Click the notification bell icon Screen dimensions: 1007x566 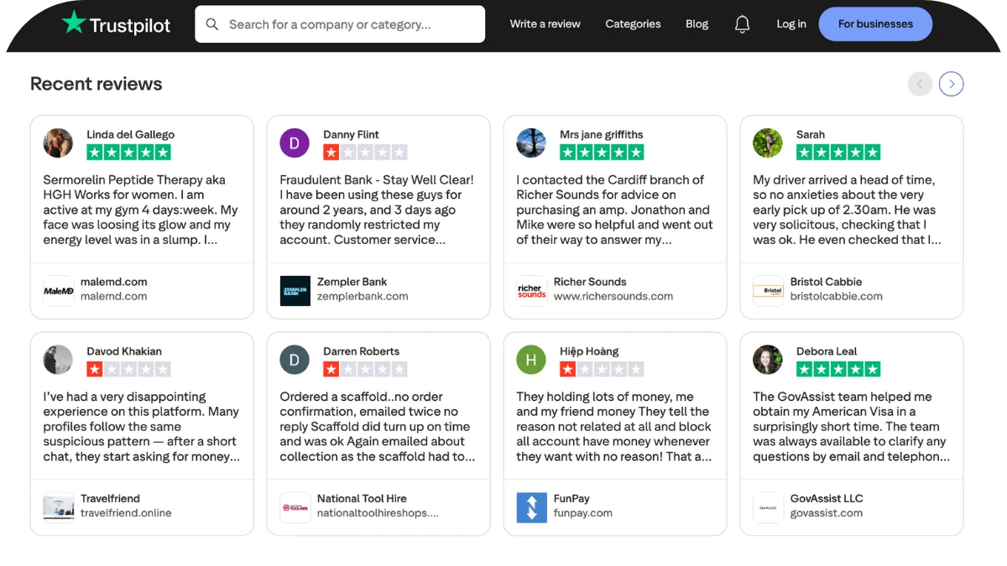click(742, 24)
